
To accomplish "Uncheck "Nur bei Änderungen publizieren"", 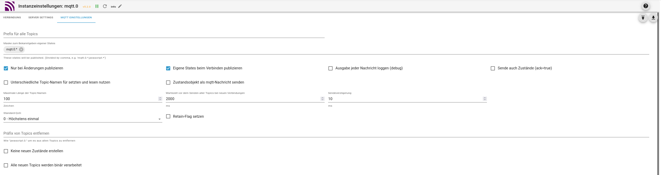I will point(6,68).
